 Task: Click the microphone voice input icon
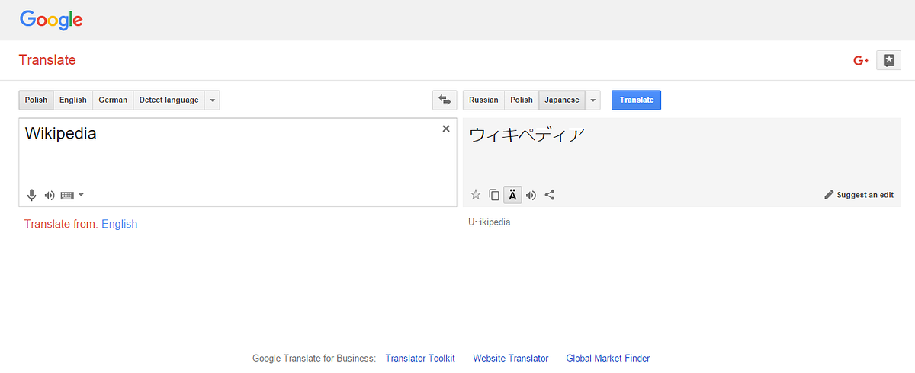pyautogui.click(x=31, y=195)
